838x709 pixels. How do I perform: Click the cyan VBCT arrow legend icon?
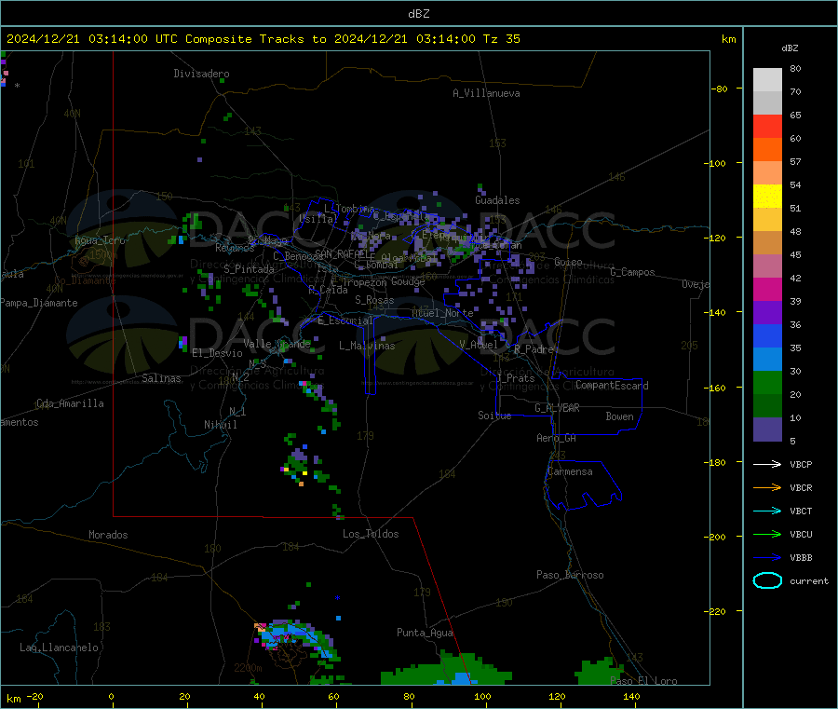click(767, 511)
